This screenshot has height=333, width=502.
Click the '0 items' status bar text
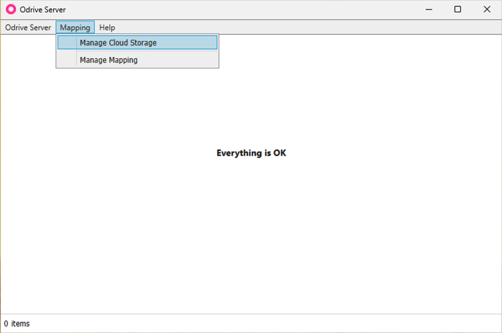click(x=17, y=323)
